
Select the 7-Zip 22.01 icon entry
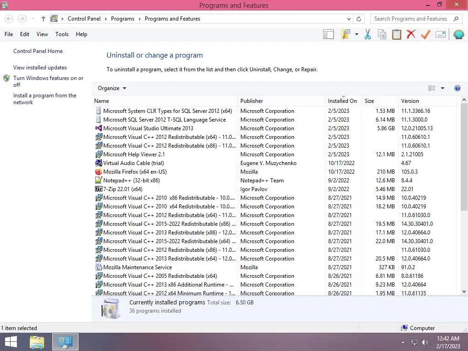99,189
